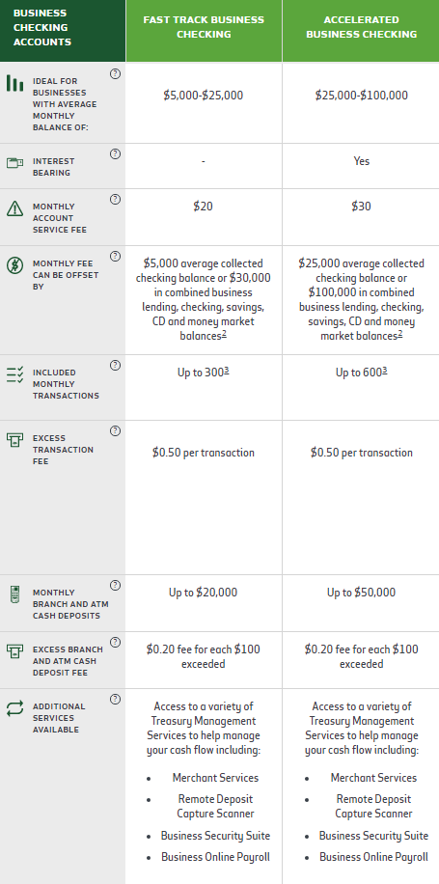Open footnote 2 in Fast Track offset text
This screenshot has width=439, height=884.
click(x=224, y=334)
